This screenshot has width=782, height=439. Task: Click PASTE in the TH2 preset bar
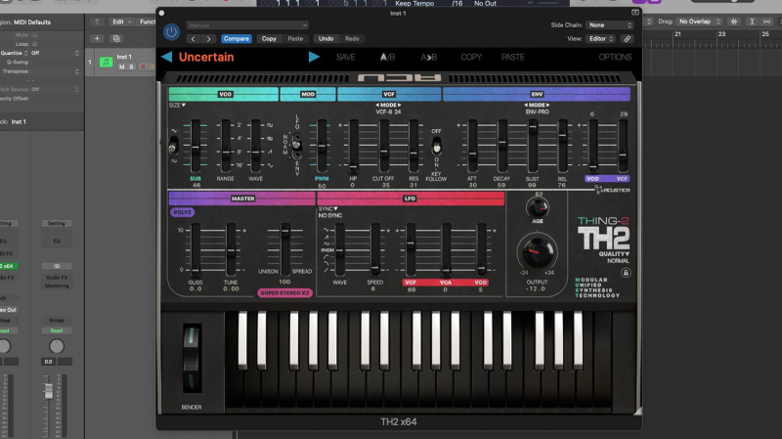point(512,57)
